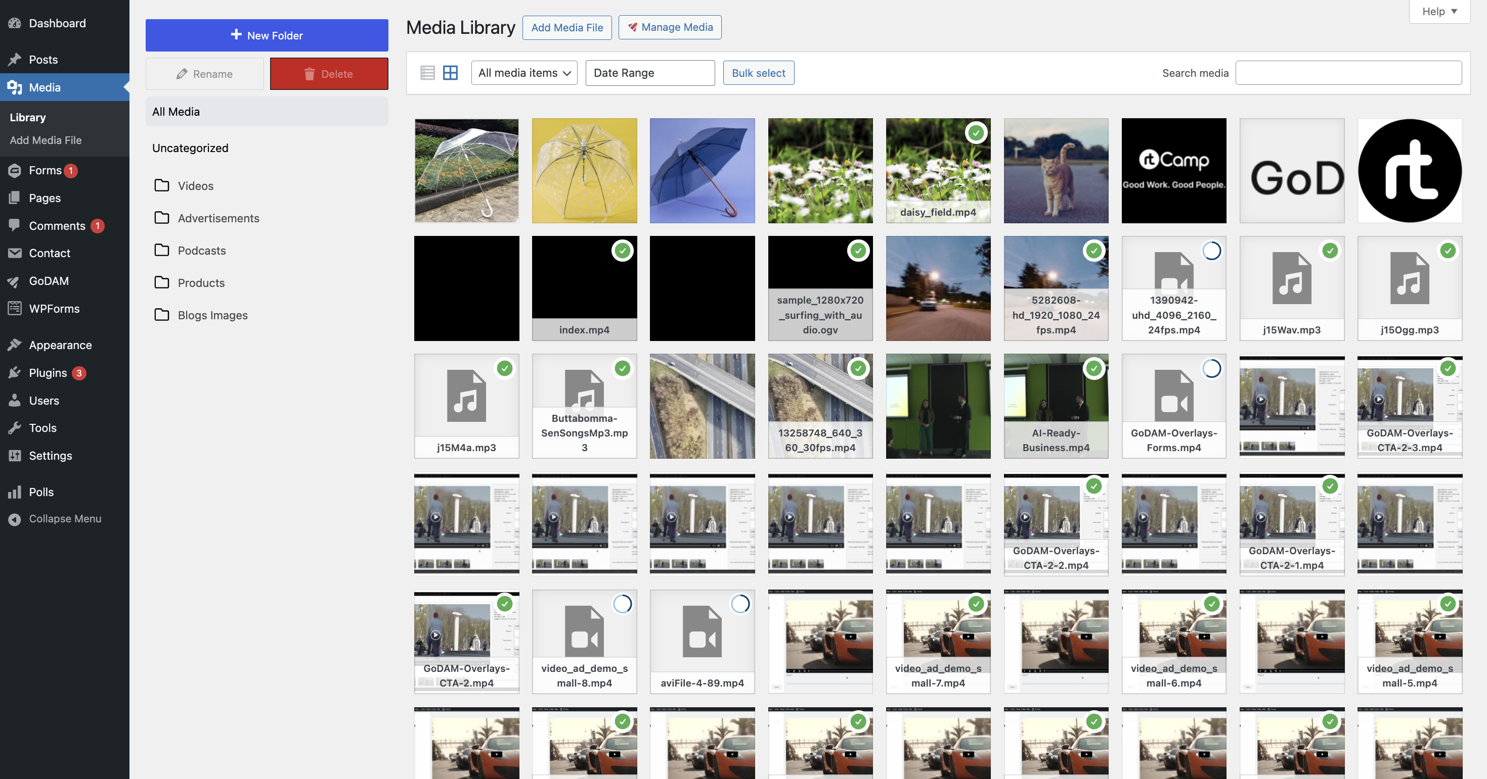This screenshot has height=779, width=1487.
Task: Open the GoDAM-Overlays-CTA-2.mp4 thumbnail
Action: [466, 641]
